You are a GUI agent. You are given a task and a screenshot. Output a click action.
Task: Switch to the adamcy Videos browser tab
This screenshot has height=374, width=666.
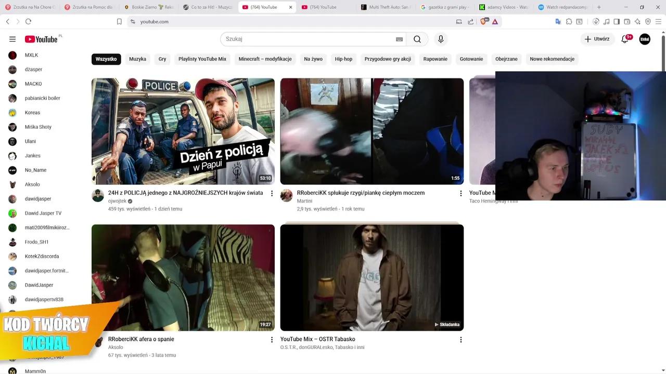[x=504, y=7]
